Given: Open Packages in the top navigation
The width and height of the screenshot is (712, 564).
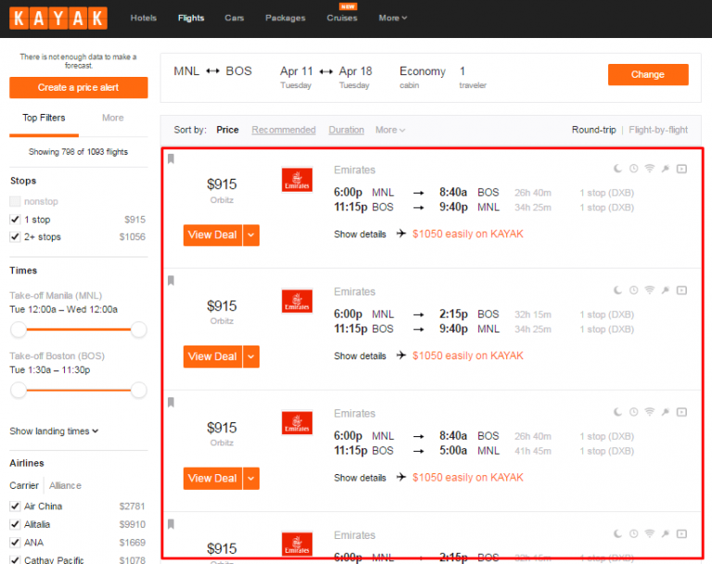Looking at the screenshot, I should 286,19.
